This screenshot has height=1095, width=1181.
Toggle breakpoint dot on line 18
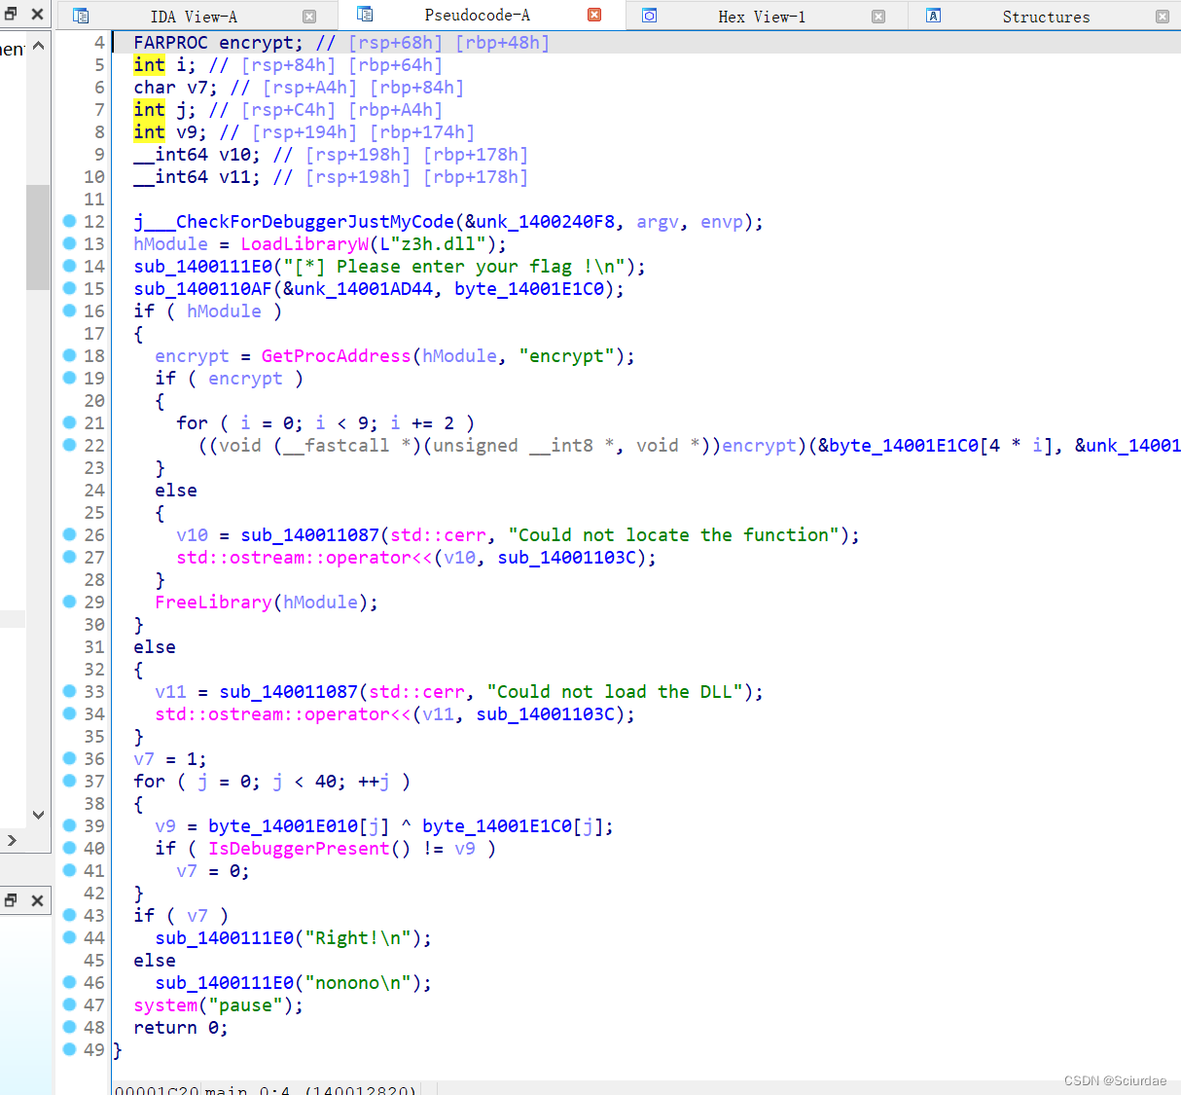point(69,355)
